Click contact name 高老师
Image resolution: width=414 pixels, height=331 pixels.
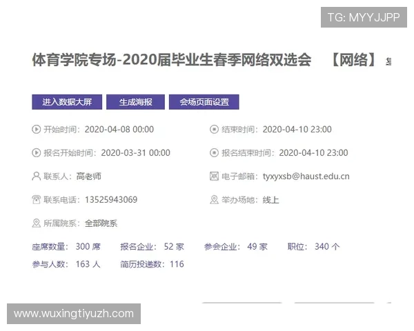(89, 177)
